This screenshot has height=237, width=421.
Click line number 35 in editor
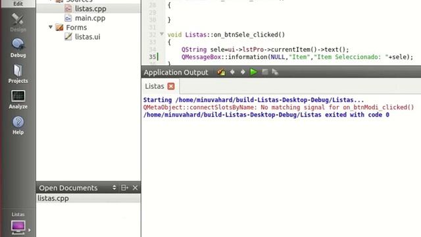pyautogui.click(x=153, y=57)
